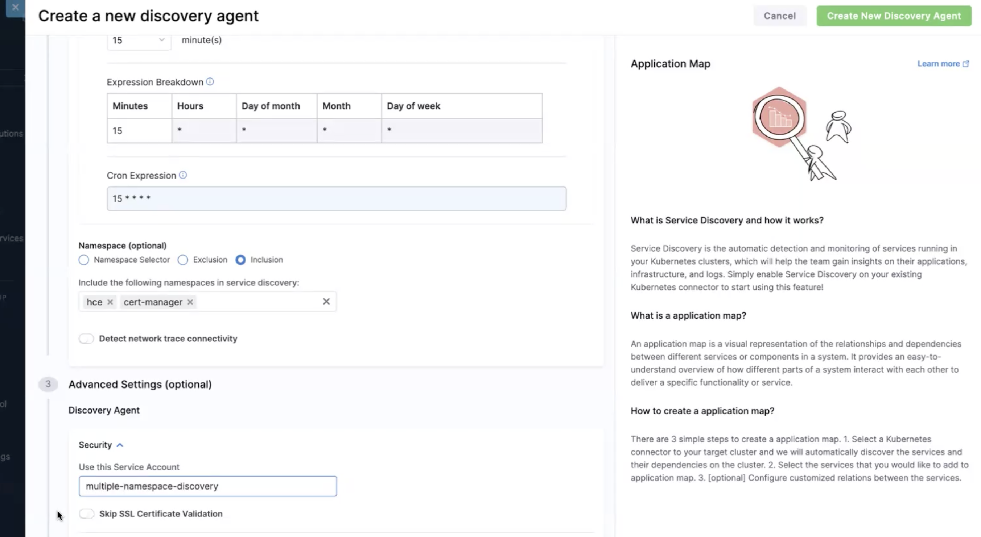
Task: Click the magnifying glass illustration
Action: [779, 117]
